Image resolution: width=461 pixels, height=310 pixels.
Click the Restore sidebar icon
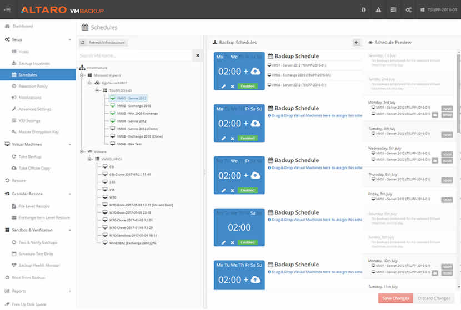7,180
